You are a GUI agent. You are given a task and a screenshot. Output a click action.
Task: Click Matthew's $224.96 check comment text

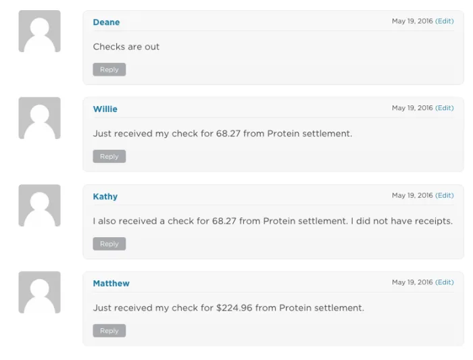click(228, 308)
